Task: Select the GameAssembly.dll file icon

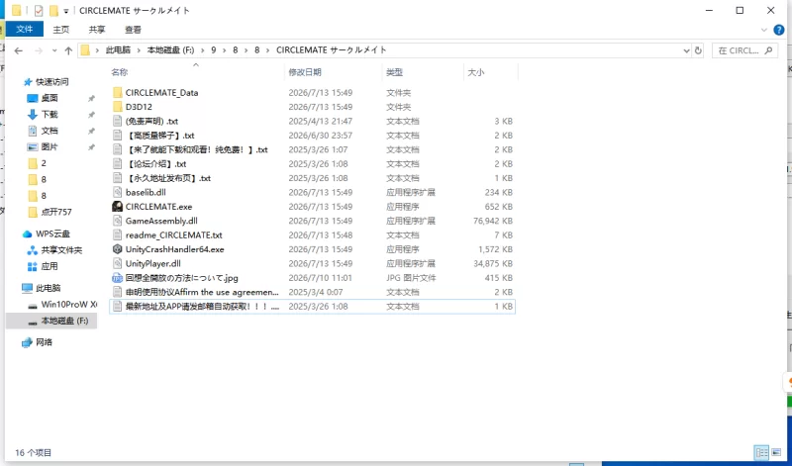Action: click(117, 221)
